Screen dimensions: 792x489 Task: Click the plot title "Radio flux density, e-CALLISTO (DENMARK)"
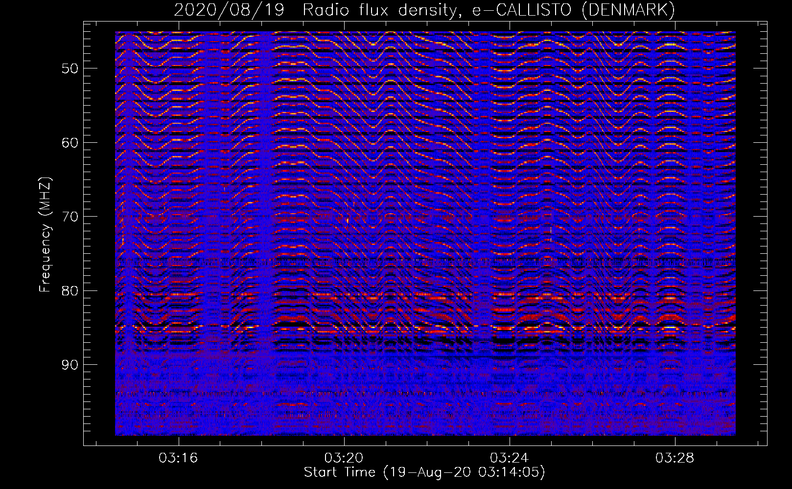pyautogui.click(x=489, y=10)
